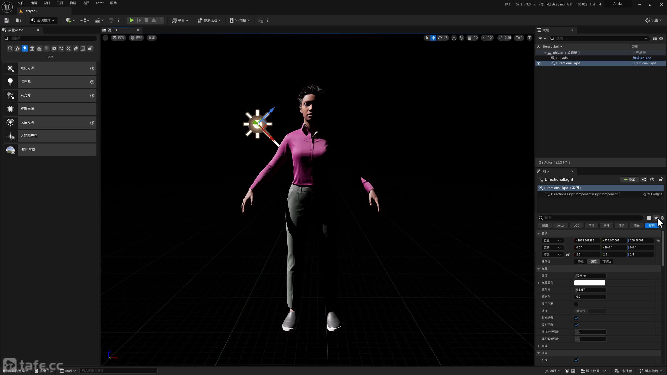Toggle the world/local coordinate system icon
This screenshot has height=375, width=667.
coord(454,38)
